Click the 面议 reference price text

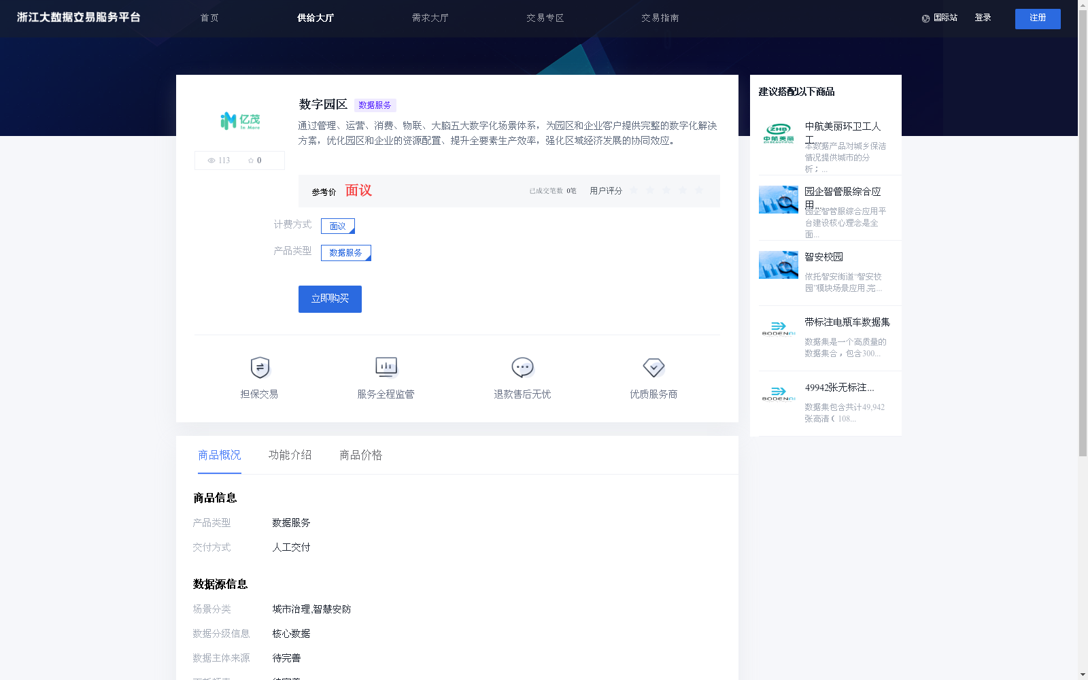(358, 190)
